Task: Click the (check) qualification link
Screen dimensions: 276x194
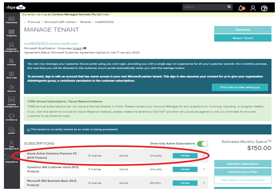Action: (x=77, y=48)
